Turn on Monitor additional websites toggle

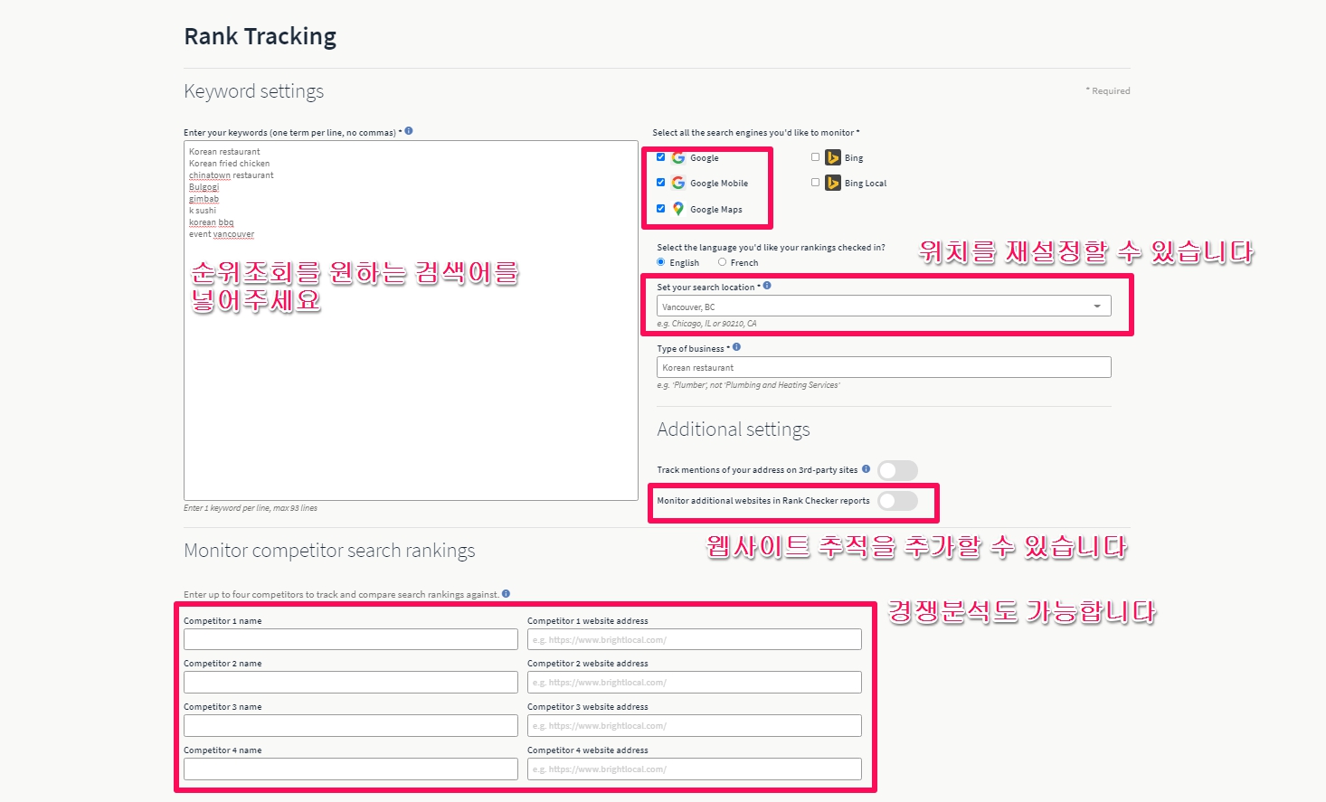(x=897, y=501)
